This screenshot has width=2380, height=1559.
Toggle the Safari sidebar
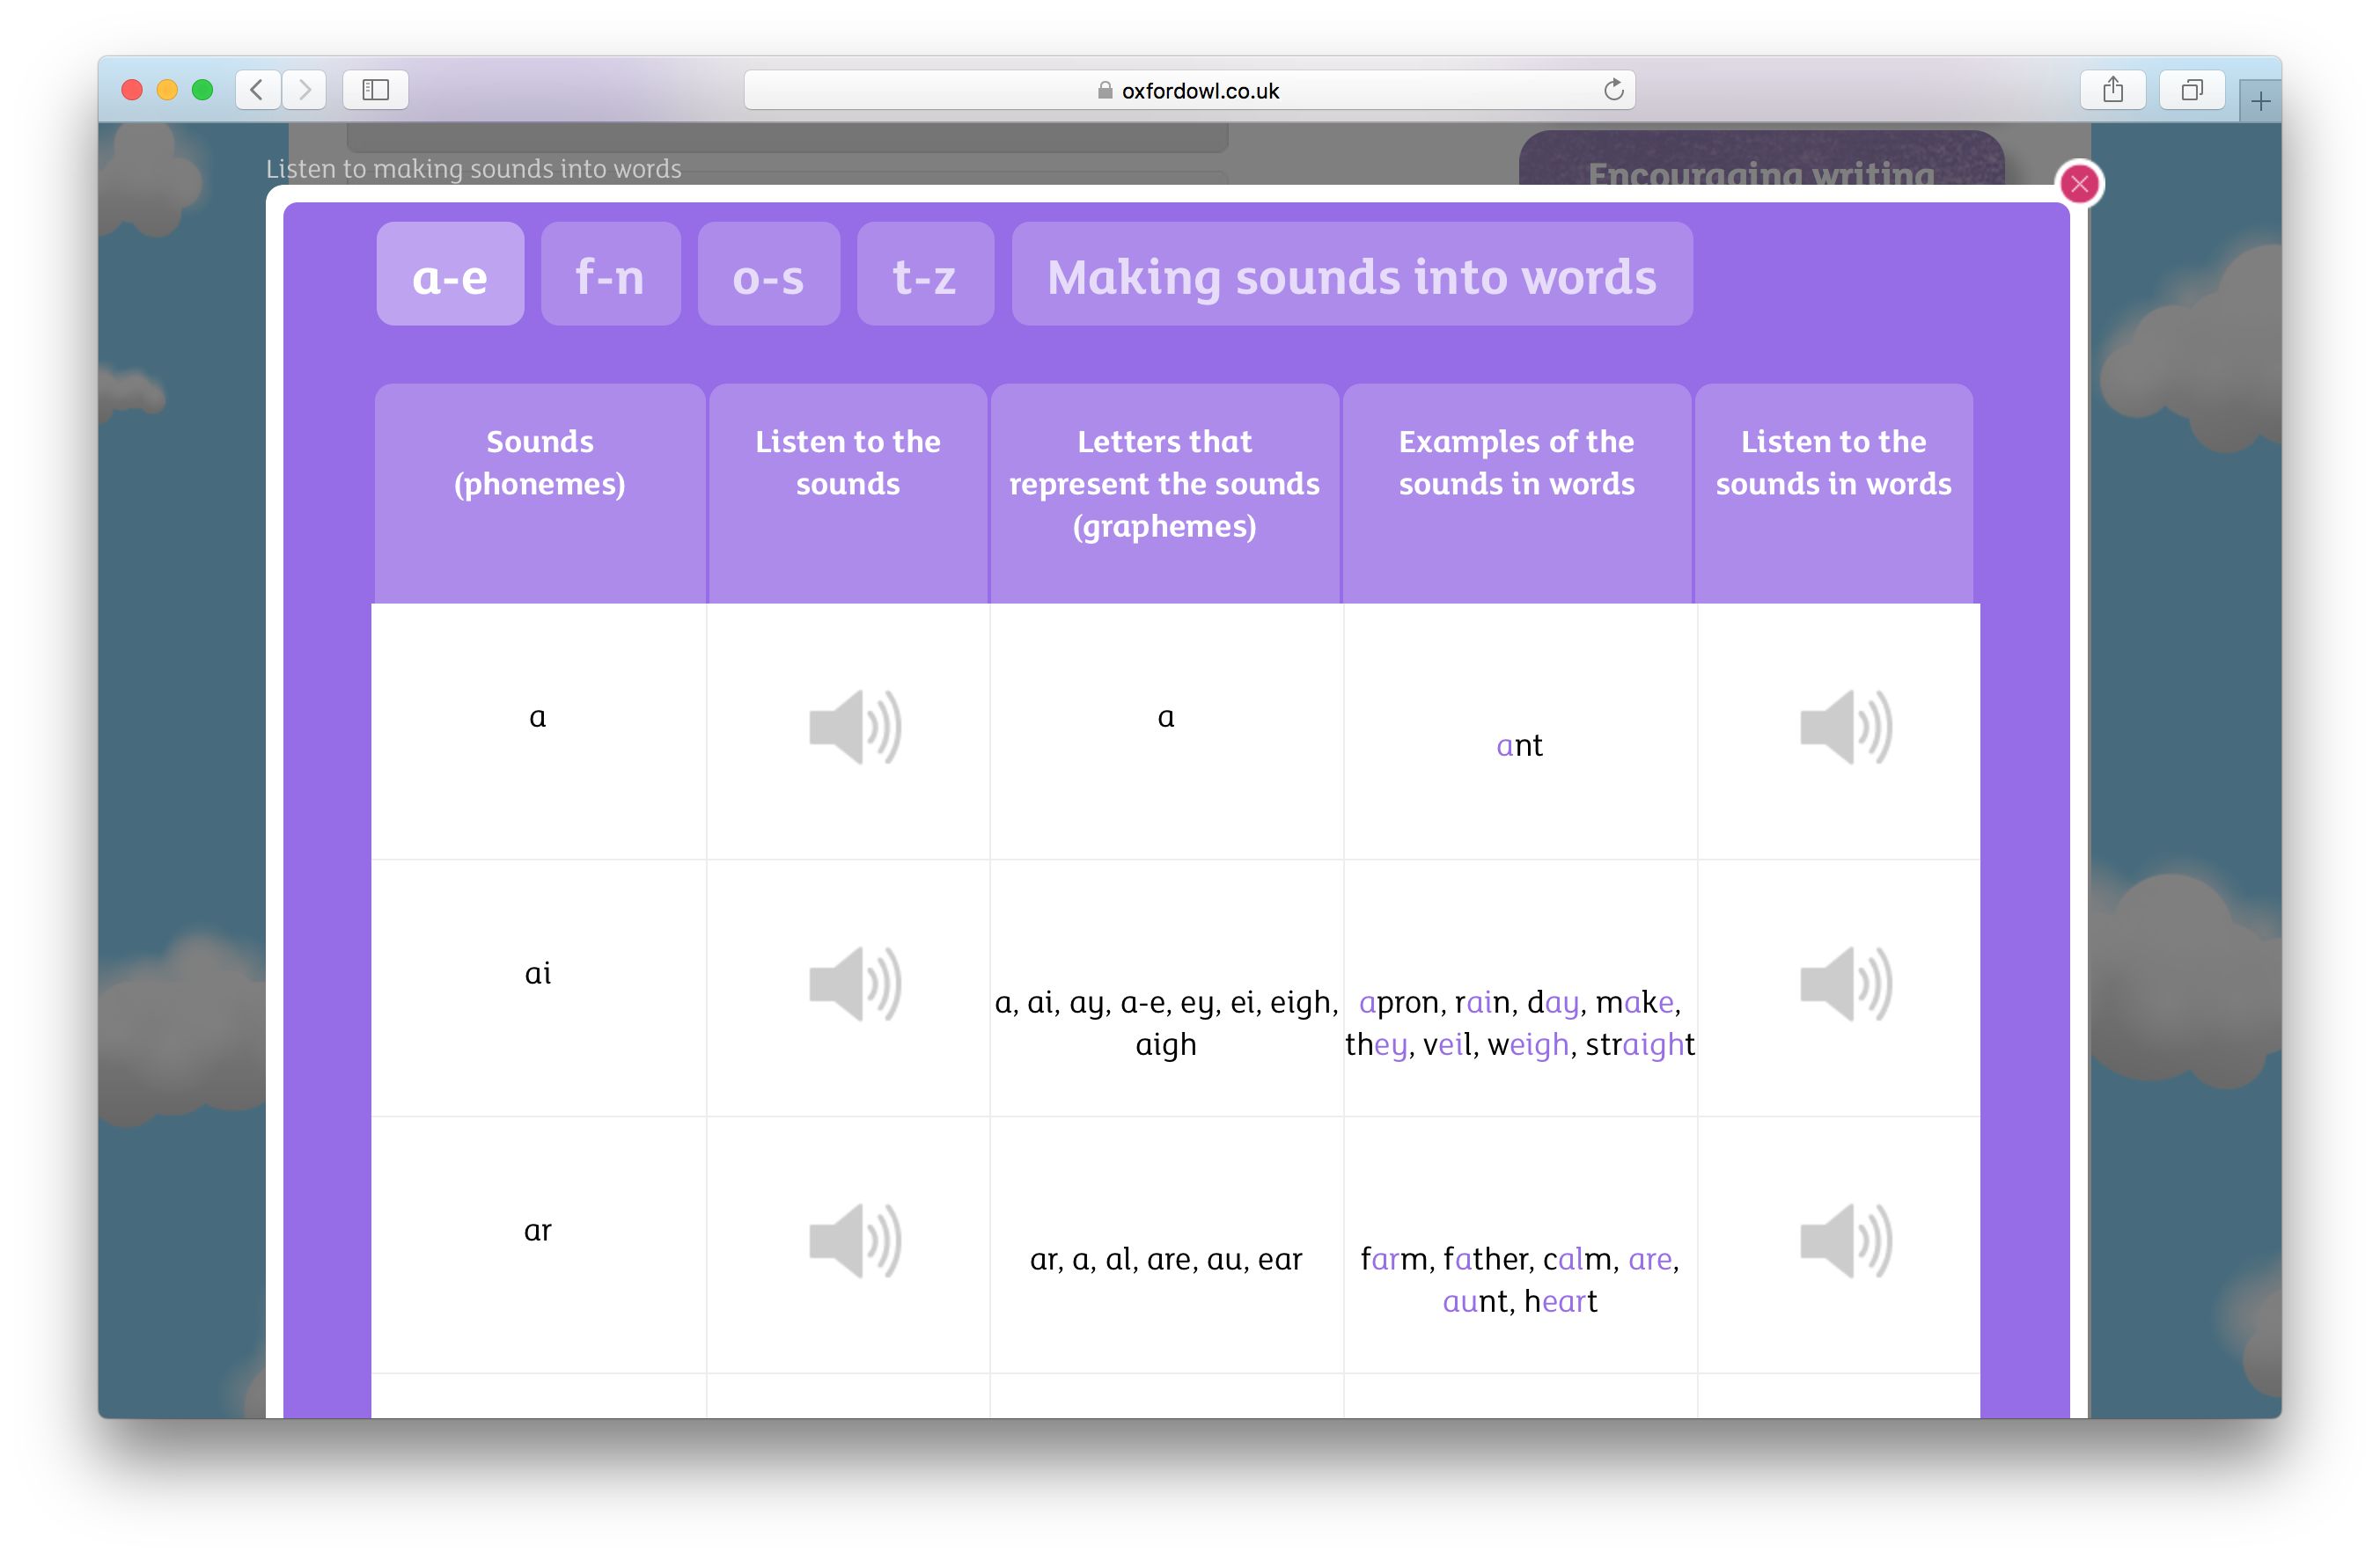[375, 90]
